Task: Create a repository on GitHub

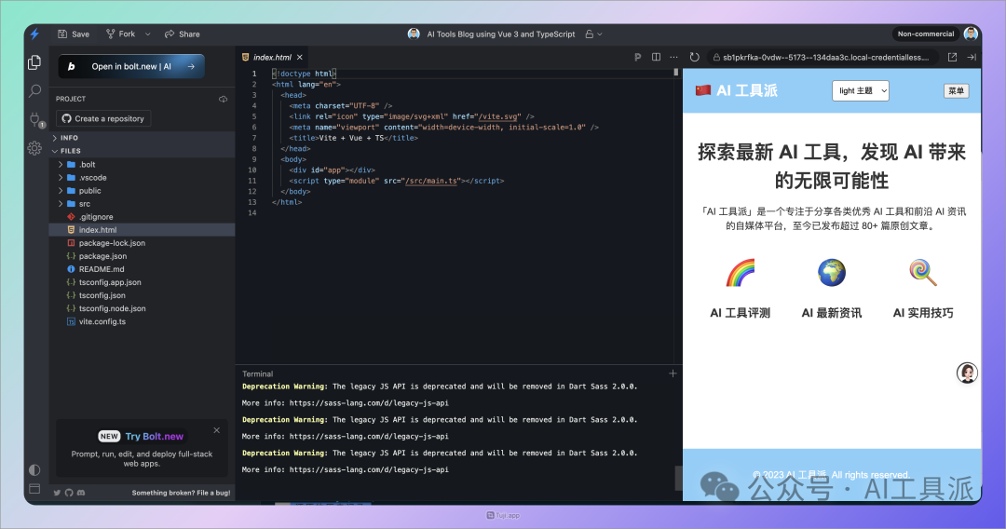Action: click(x=103, y=118)
